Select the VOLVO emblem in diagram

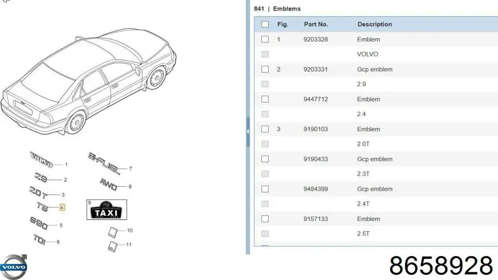[x=41, y=160]
